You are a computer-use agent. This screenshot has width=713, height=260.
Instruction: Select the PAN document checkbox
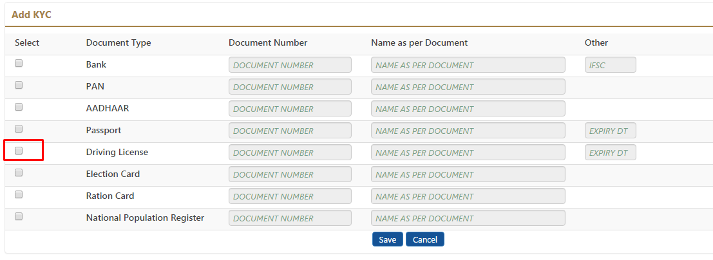pyautogui.click(x=19, y=85)
